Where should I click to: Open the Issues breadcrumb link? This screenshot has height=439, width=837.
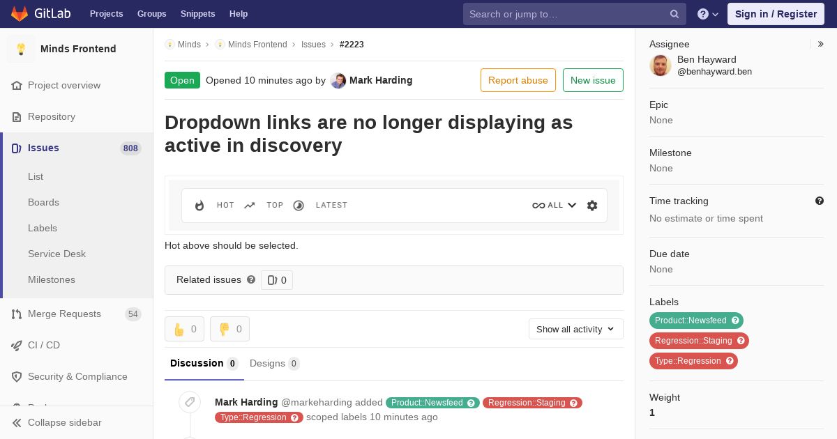pos(313,45)
